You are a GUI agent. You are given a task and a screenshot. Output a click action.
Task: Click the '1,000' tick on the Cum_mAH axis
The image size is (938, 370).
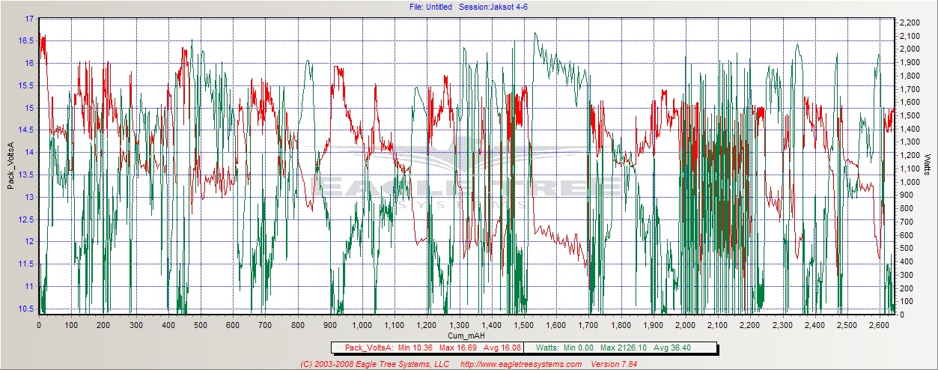point(362,326)
